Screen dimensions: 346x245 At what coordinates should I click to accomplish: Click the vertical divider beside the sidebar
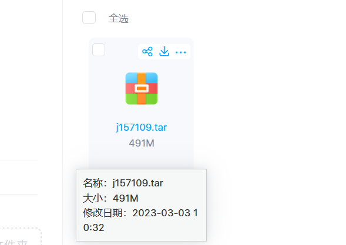pyautogui.click(x=63, y=122)
